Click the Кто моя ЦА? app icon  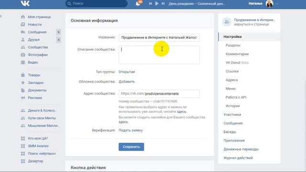(x=23, y=138)
